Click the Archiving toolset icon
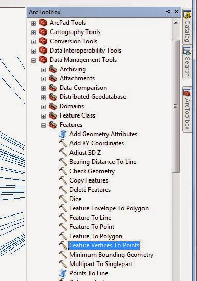Screen dimensions: 197x281 (53, 69)
